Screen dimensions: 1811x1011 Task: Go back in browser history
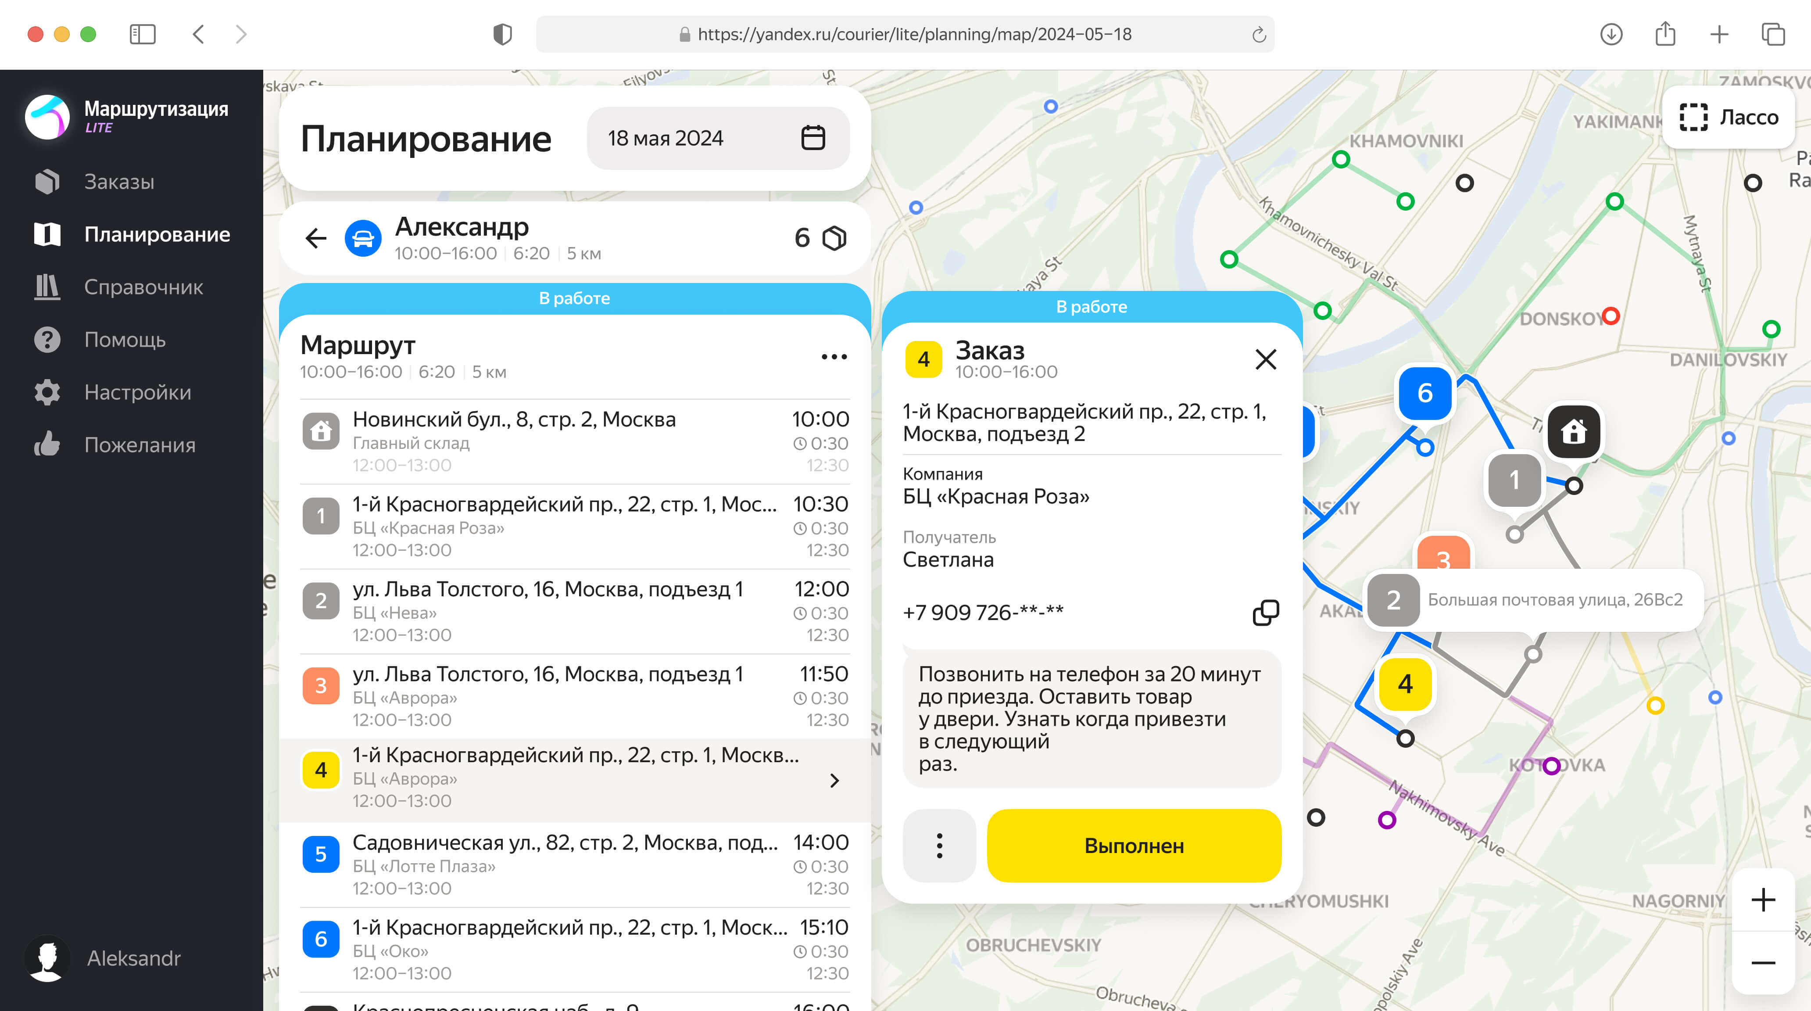pyautogui.click(x=198, y=35)
